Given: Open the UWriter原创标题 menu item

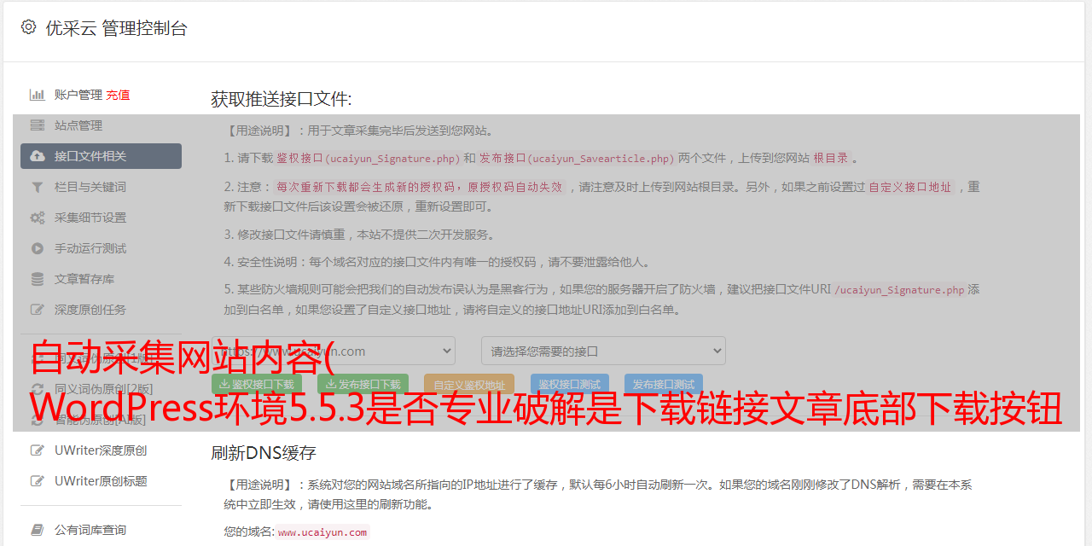Looking at the screenshot, I should point(101,481).
